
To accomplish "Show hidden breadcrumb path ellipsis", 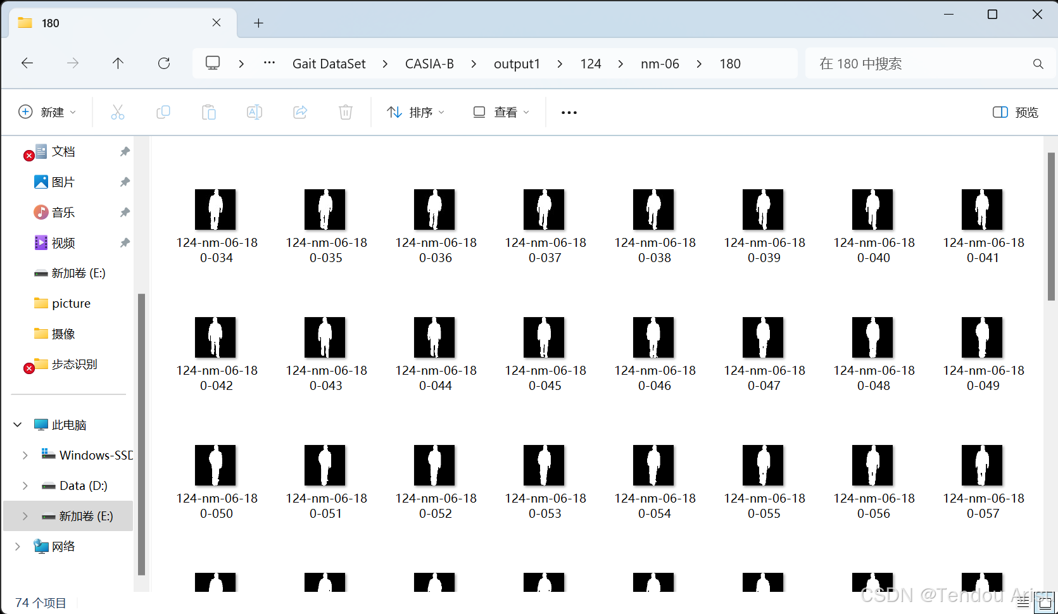I will [x=269, y=63].
